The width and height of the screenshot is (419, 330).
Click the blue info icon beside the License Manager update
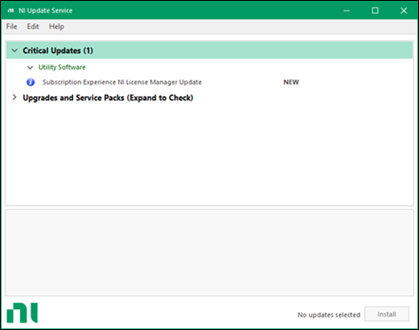point(30,82)
